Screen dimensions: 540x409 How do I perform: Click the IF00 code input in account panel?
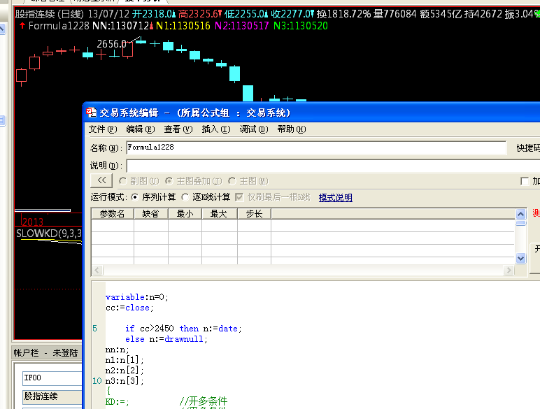coord(52,378)
